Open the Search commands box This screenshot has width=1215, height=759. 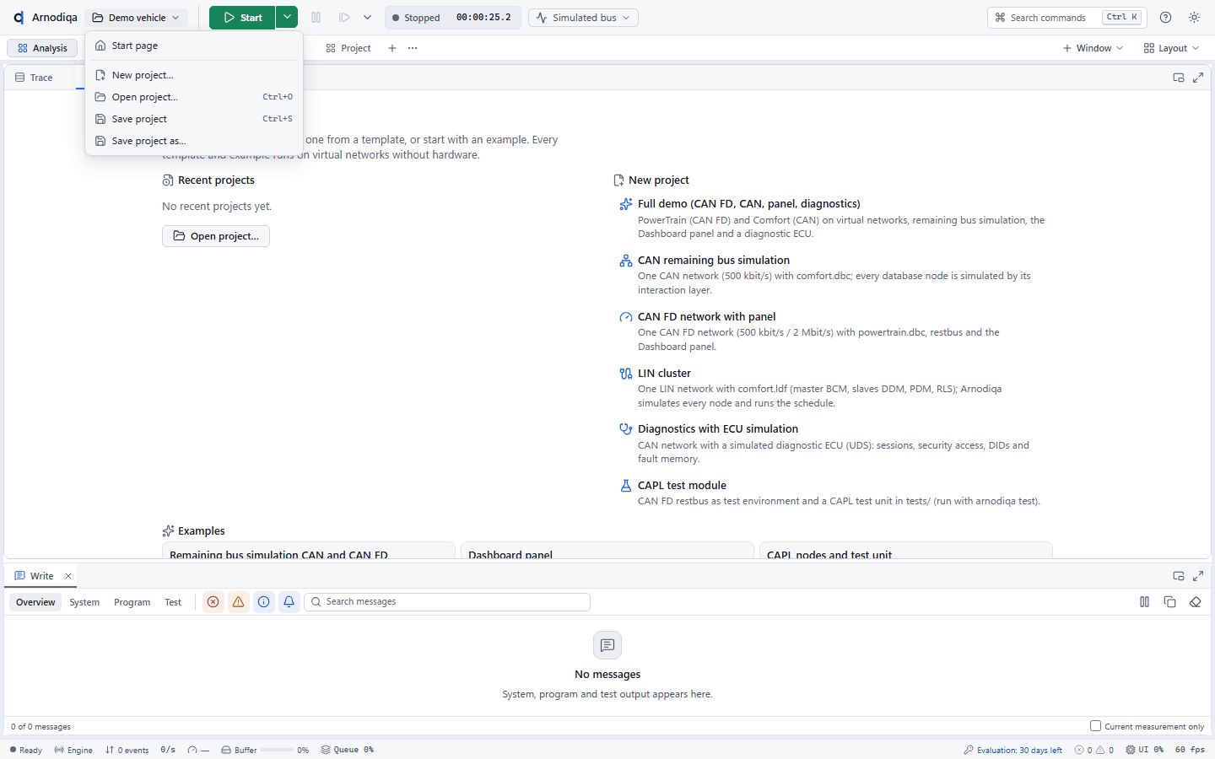pos(1067,18)
